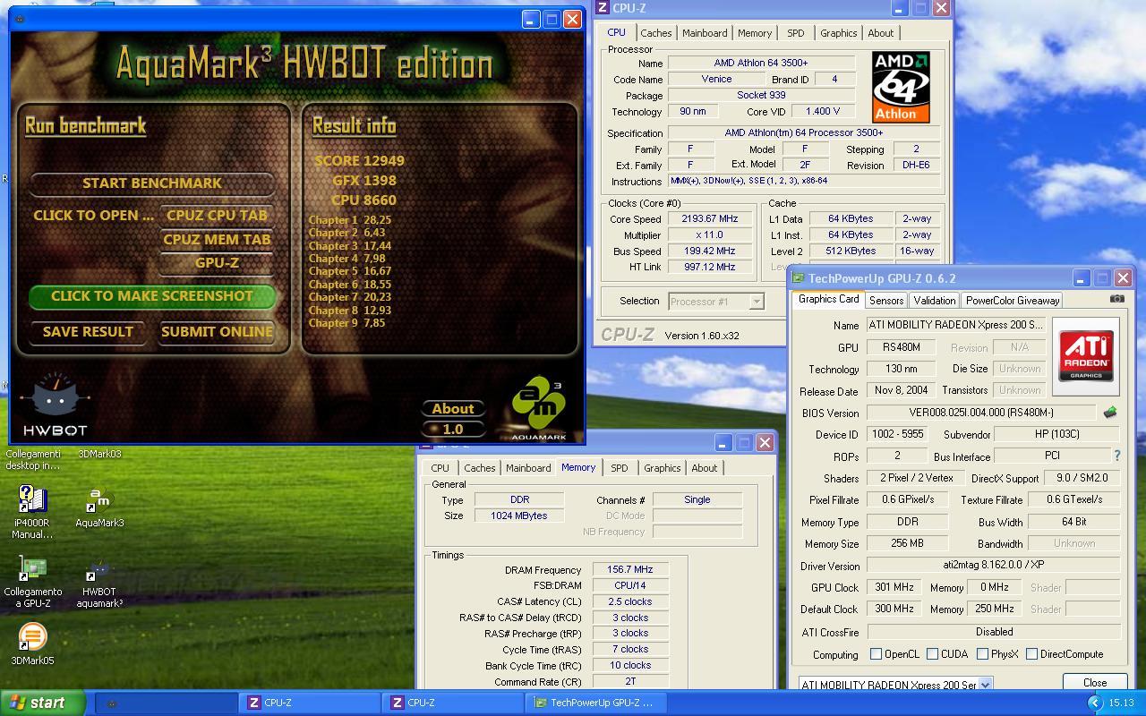Switch to the Graphics tab in lower CPU-Z
This screenshot has height=716, width=1146.
(x=662, y=468)
